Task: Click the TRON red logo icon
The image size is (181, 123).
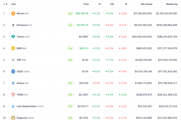Action: 13,95
